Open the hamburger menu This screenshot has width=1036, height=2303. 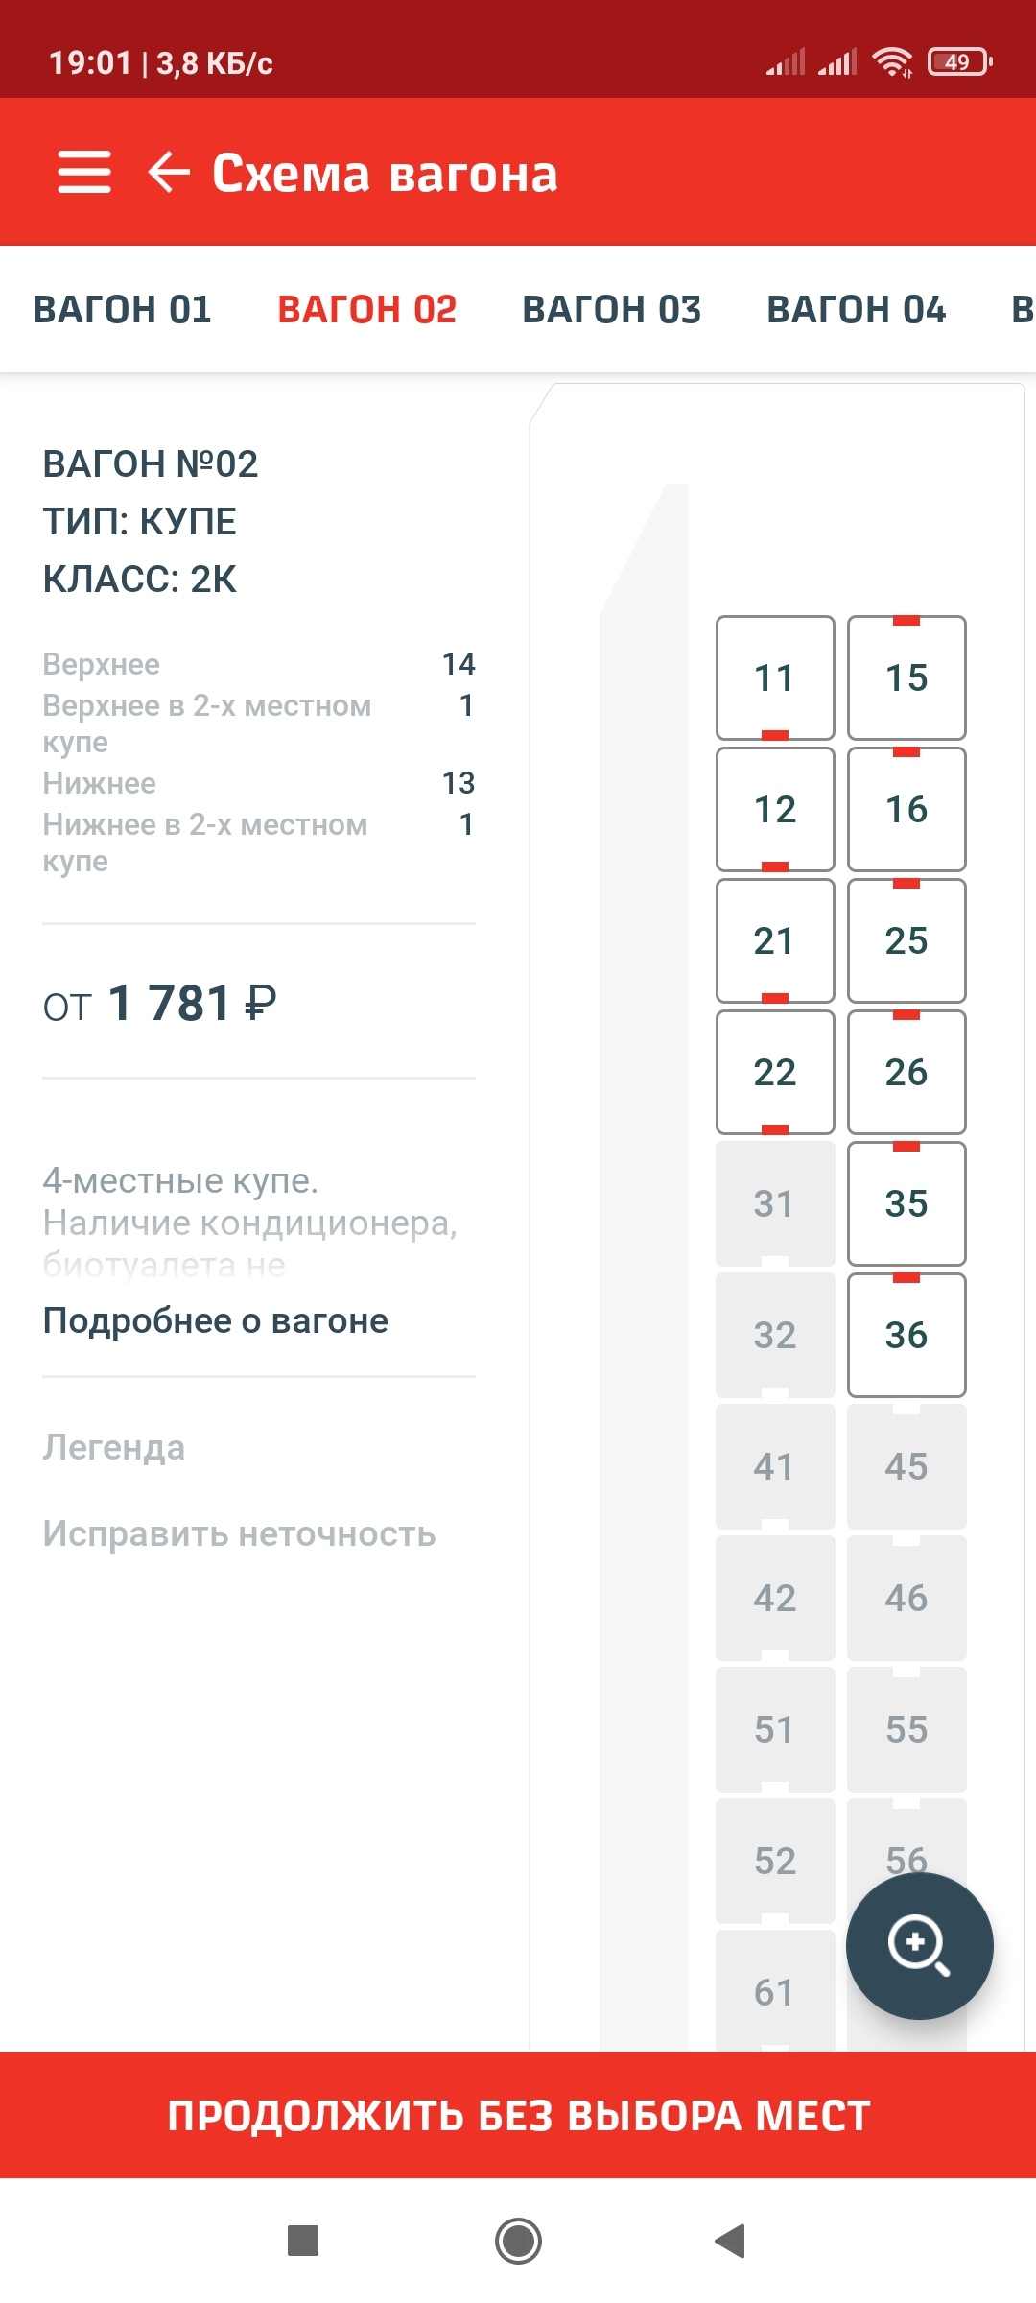pos(84,173)
